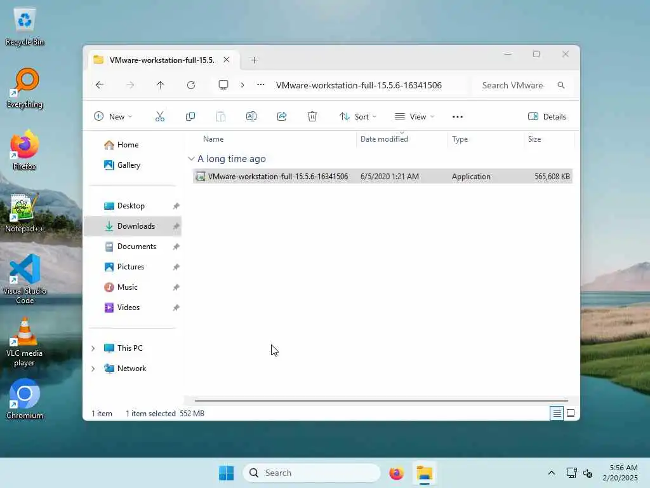This screenshot has height=488, width=650.
Task: Click Firefox icon in taskbar
Action: (x=396, y=473)
